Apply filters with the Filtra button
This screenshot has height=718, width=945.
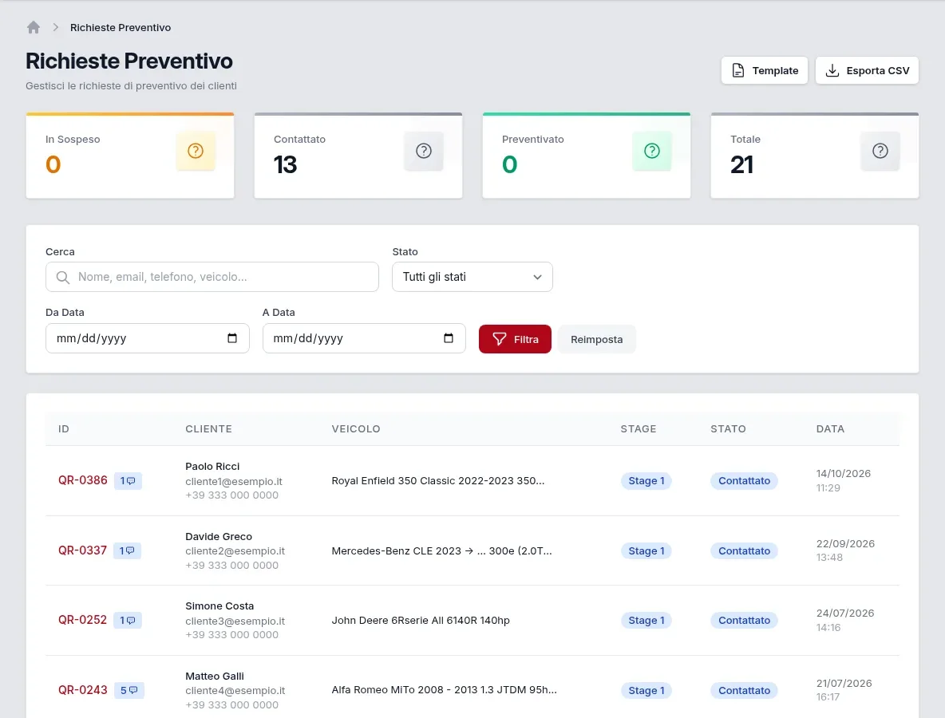[516, 339]
